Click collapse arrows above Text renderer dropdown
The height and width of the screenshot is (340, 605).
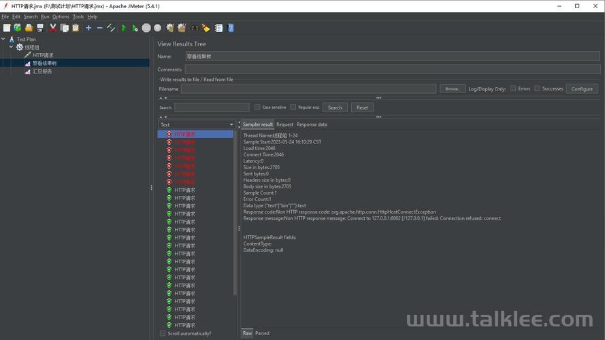(x=163, y=117)
